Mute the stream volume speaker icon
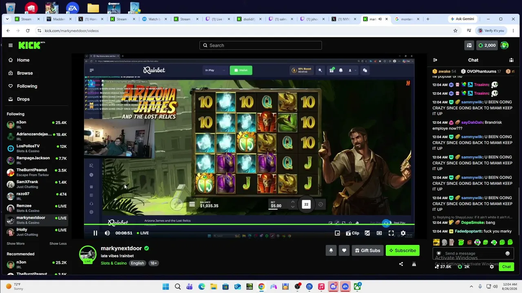Screen dimensions: 522x293 pyautogui.click(x=107, y=233)
